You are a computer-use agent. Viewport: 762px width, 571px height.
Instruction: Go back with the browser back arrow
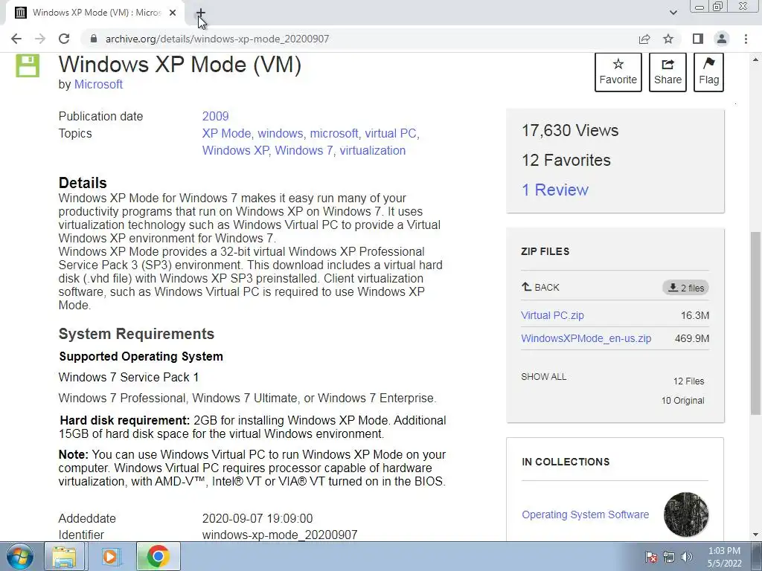click(x=16, y=39)
